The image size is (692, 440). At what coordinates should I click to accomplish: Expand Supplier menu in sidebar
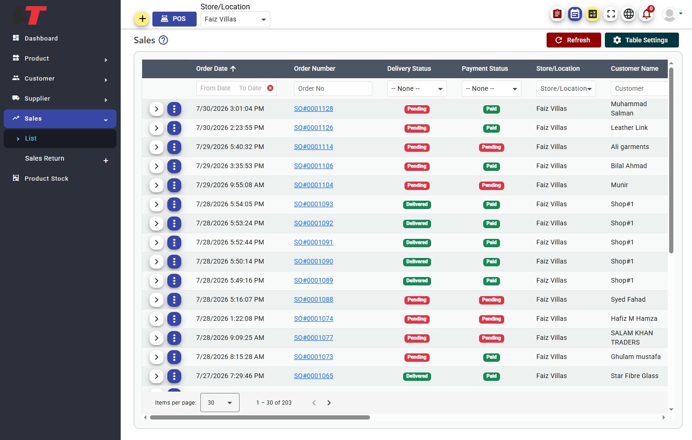(60, 98)
